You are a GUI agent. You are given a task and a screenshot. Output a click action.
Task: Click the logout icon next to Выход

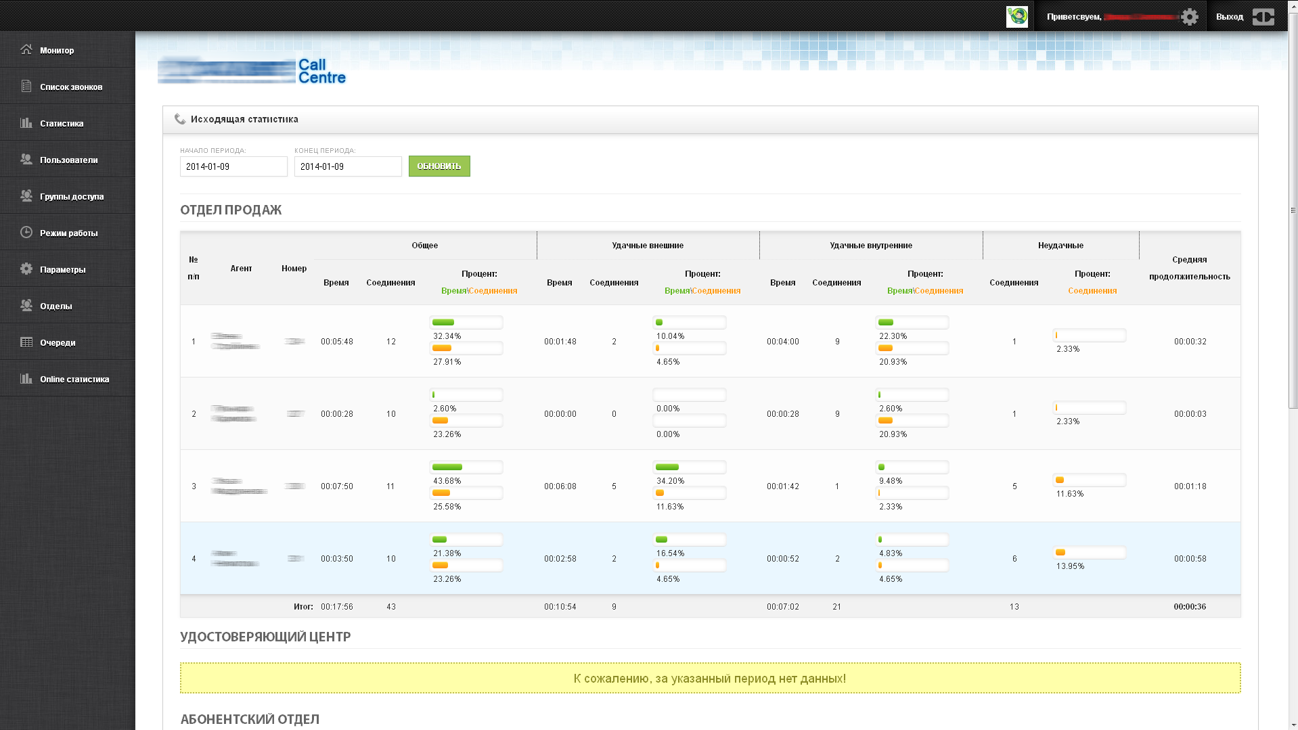[x=1263, y=17]
